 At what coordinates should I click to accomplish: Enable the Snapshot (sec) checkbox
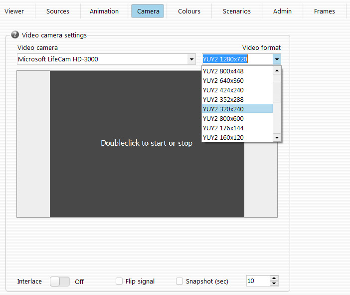click(x=179, y=282)
